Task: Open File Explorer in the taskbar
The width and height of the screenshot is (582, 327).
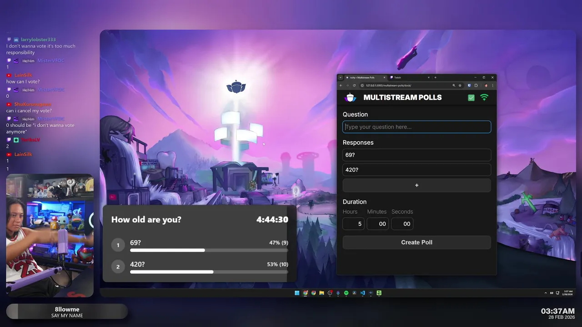Action: coord(321,293)
